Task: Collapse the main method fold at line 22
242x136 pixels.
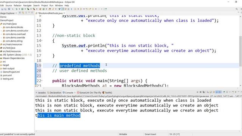Action: [x=42, y=81]
